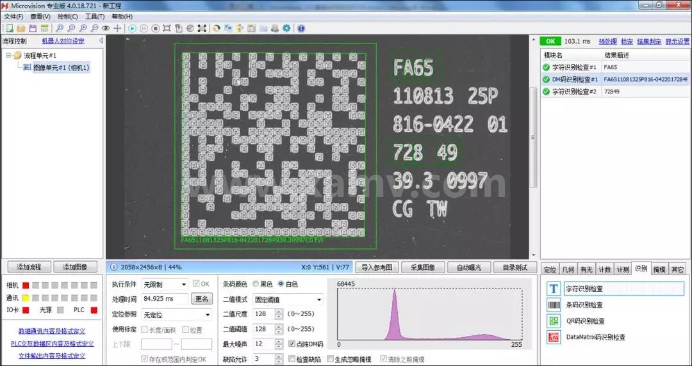The width and height of the screenshot is (692, 366).
Task: Click the green table grid toolbar icon
Action: click(45, 28)
